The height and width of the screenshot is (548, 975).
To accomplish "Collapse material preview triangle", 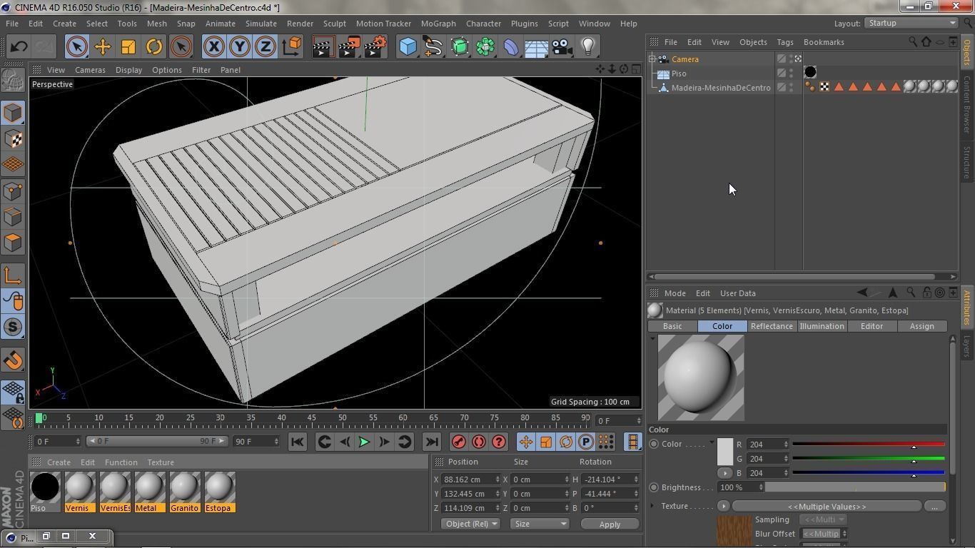I will pyautogui.click(x=652, y=338).
